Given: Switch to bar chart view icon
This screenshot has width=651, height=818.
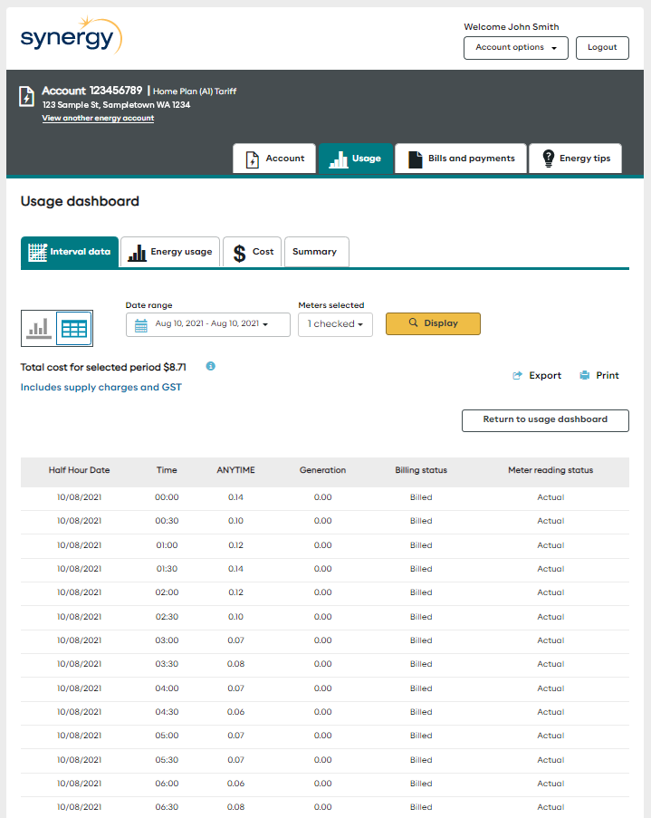Looking at the screenshot, I should (38, 328).
